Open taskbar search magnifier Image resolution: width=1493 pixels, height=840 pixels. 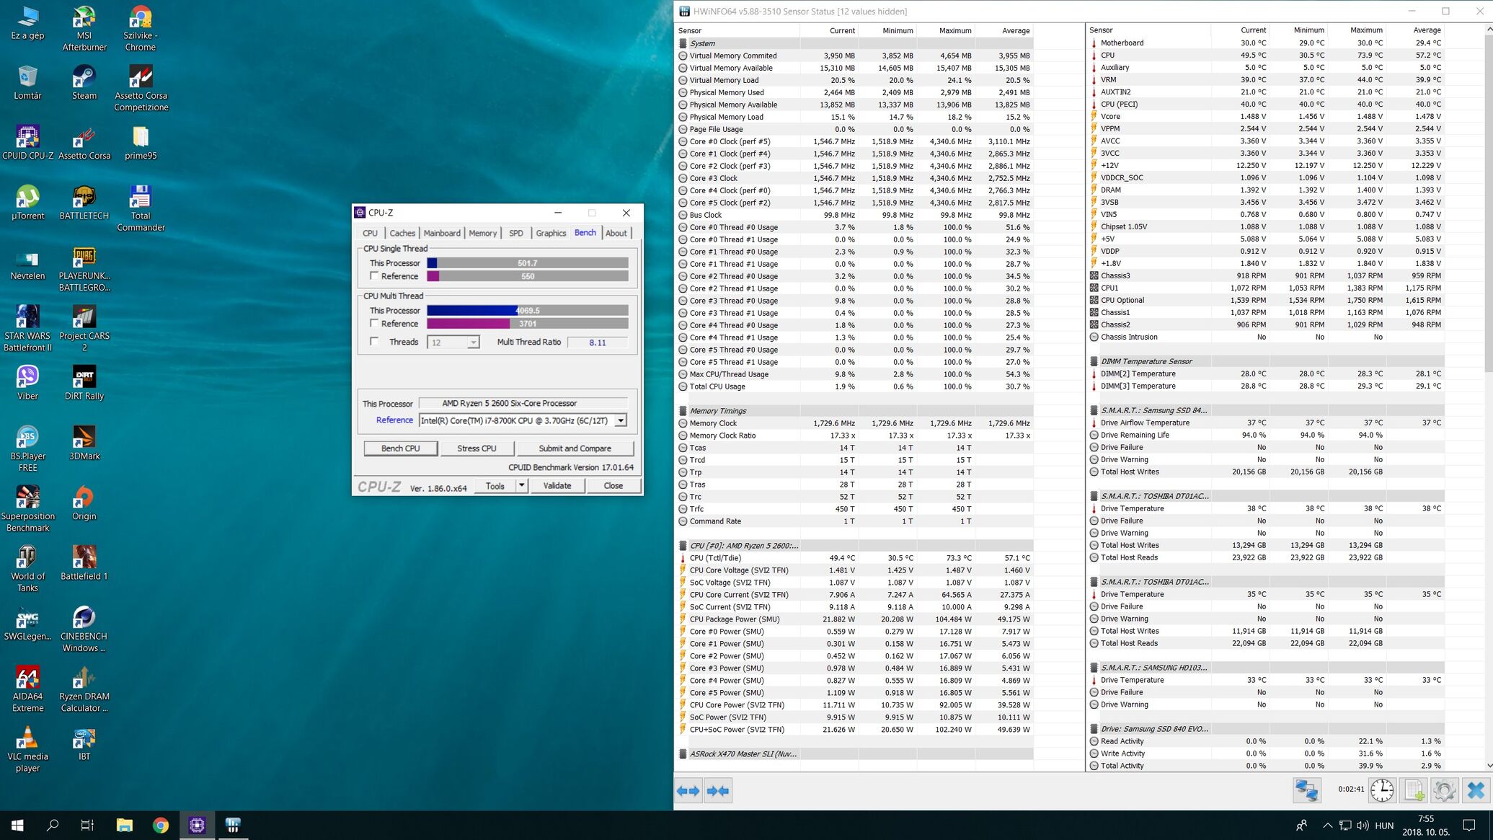(x=52, y=825)
